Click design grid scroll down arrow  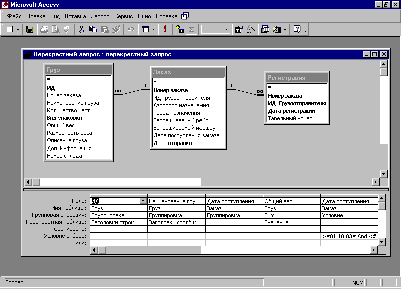tap(381, 242)
